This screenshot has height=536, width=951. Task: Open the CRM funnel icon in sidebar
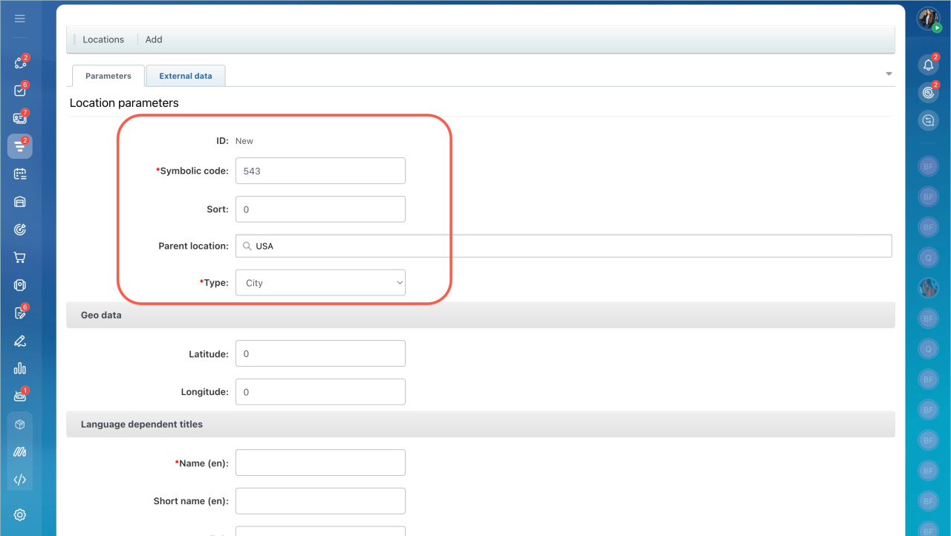20,146
